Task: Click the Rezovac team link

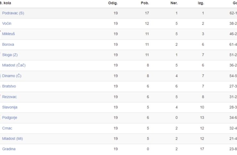Action: (9, 97)
